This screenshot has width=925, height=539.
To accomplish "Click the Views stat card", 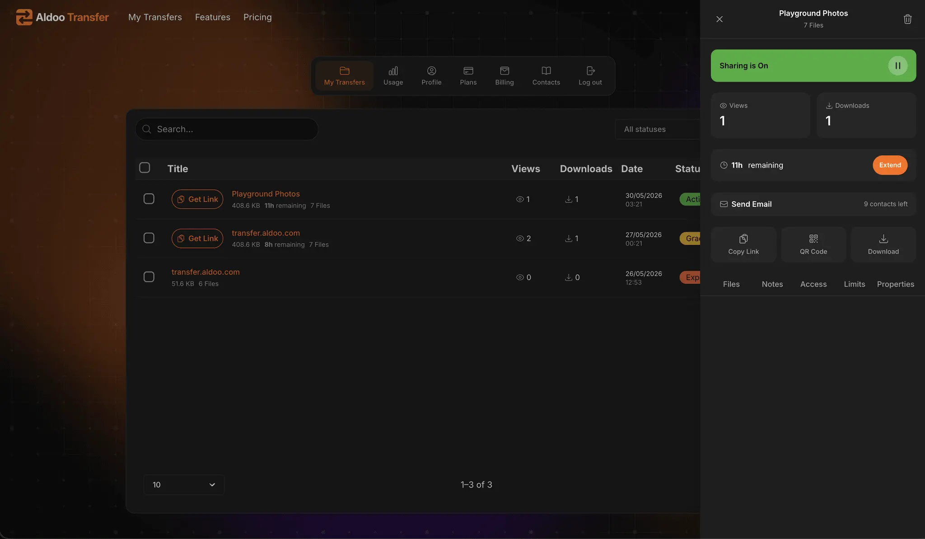I will [x=760, y=115].
